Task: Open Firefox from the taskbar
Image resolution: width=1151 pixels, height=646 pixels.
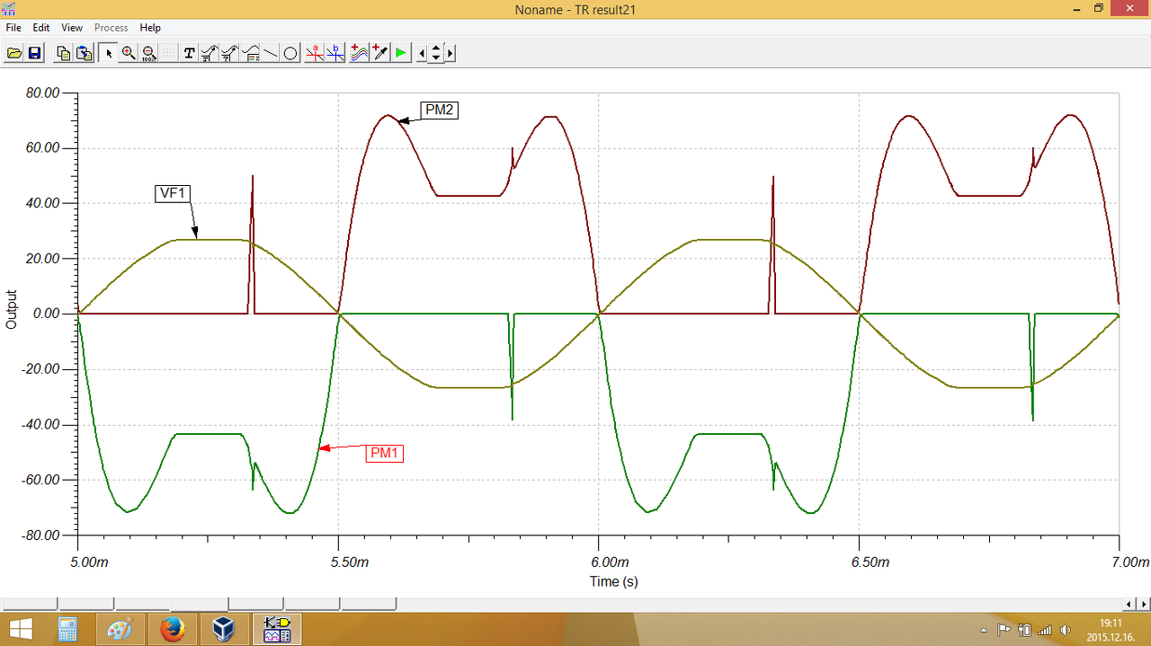Action: [172, 629]
